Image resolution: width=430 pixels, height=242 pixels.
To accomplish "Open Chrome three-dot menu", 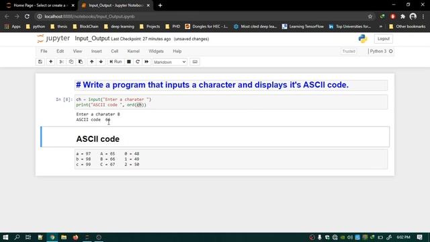I will point(423,16).
